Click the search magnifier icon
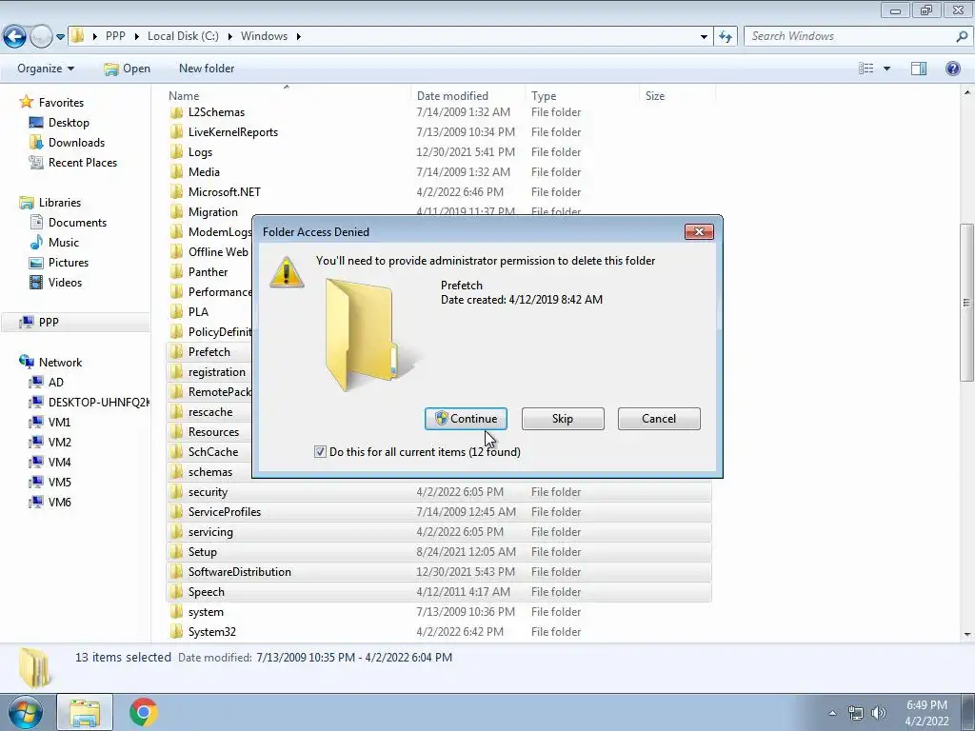The image size is (975, 731). [x=962, y=36]
